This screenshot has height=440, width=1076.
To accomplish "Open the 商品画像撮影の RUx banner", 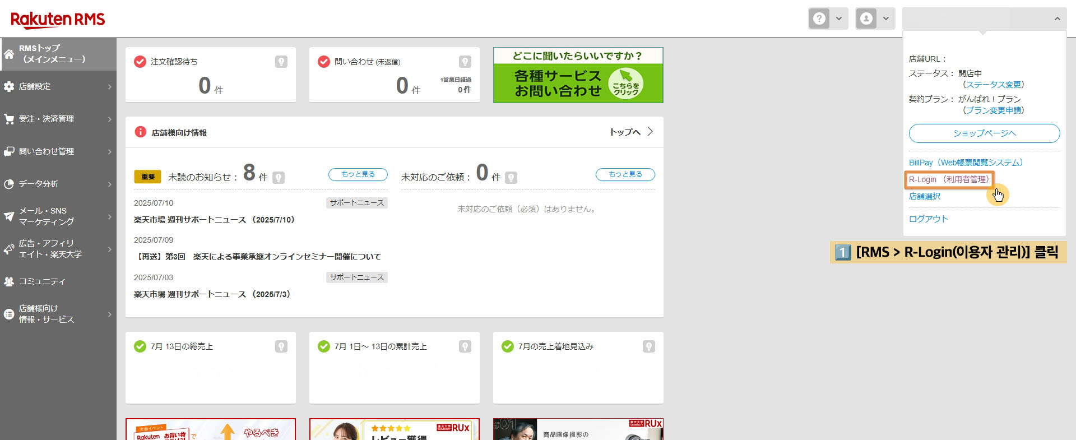I will tap(578, 429).
